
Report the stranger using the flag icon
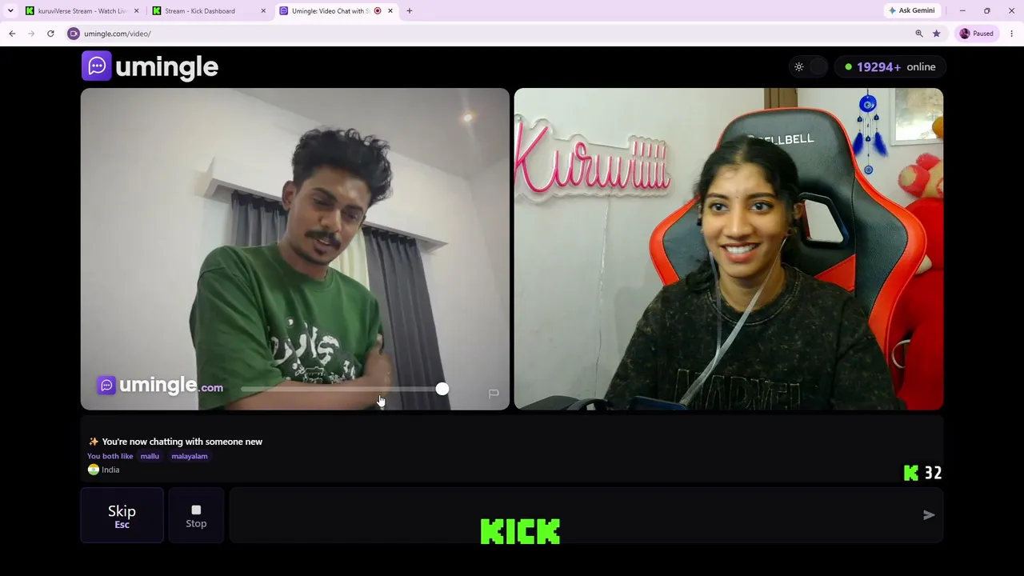[x=494, y=394]
